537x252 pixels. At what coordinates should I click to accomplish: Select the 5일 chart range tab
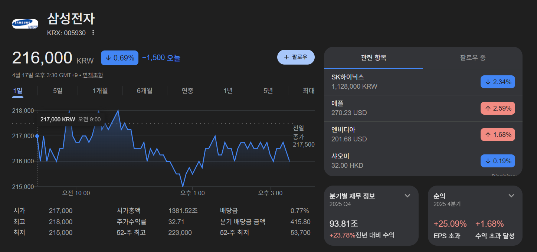(58, 91)
